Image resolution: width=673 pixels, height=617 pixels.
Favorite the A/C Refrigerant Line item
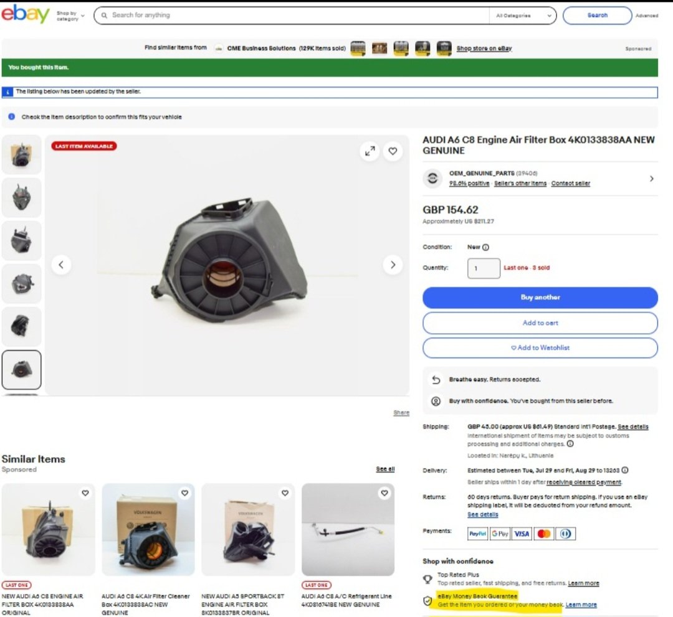[x=384, y=493]
